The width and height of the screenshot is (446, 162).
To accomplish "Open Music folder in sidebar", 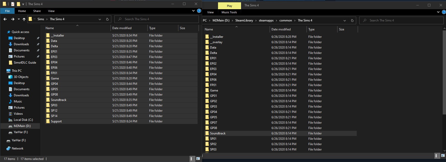I will click(x=18, y=101).
